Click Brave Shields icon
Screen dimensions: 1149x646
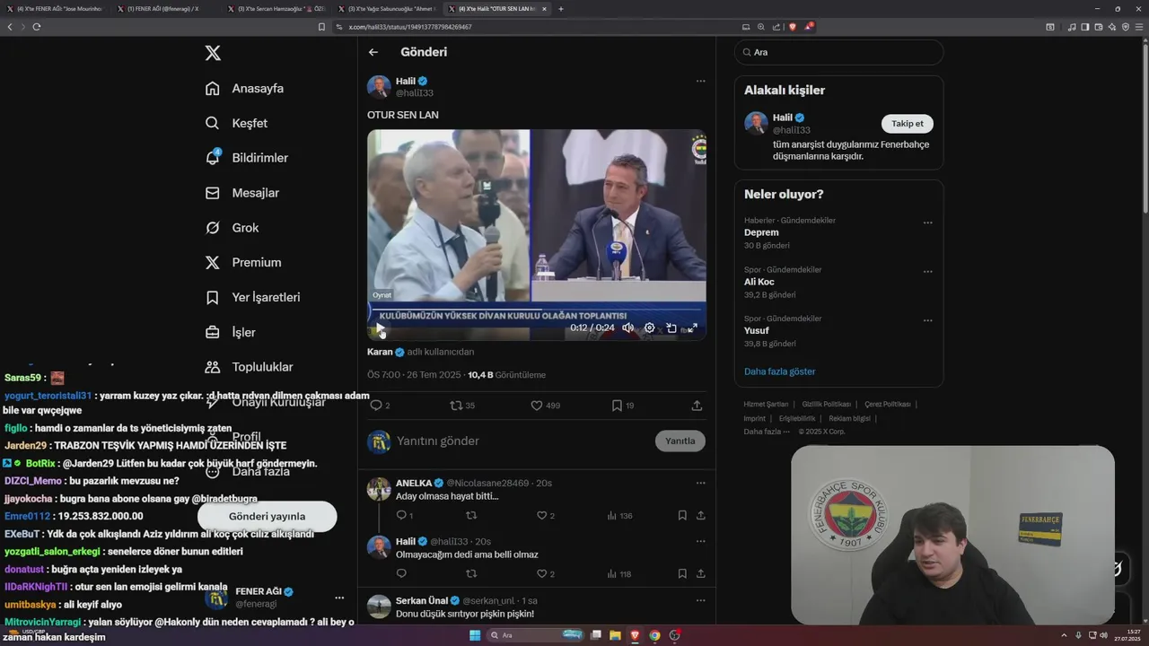pyautogui.click(x=793, y=27)
